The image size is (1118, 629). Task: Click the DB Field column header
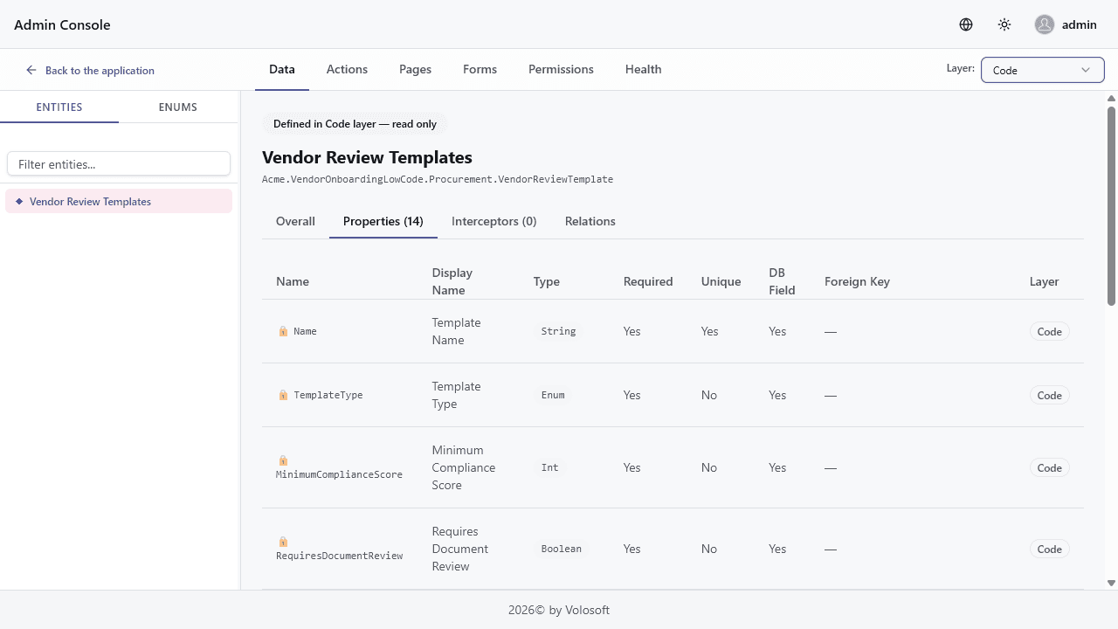(x=782, y=281)
